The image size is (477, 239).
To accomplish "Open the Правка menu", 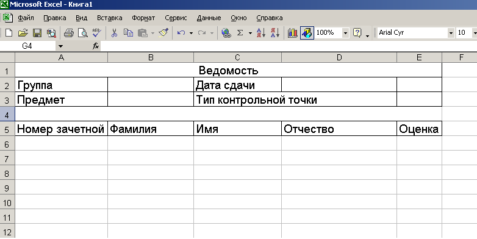I will click(x=55, y=18).
